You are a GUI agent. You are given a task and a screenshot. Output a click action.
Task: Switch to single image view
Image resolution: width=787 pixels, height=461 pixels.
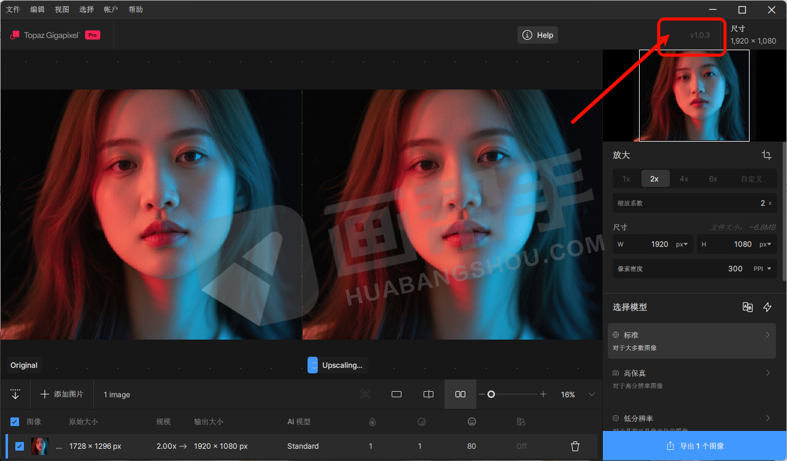coord(397,394)
